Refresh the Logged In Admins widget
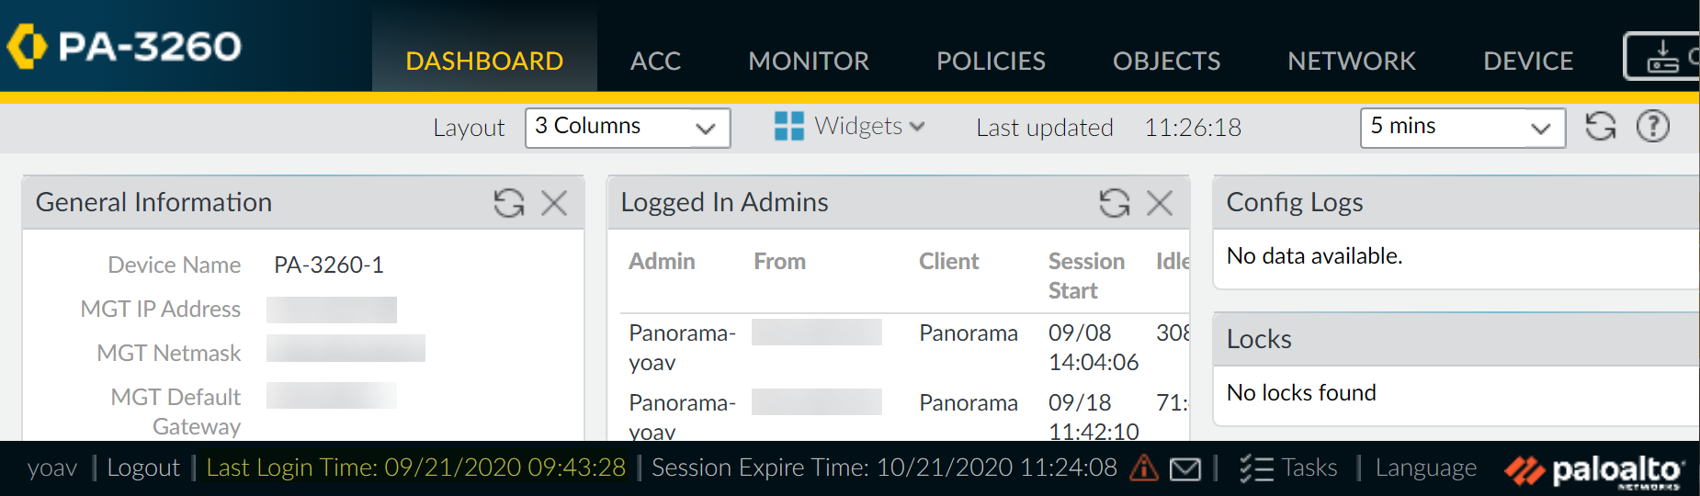 (1114, 203)
